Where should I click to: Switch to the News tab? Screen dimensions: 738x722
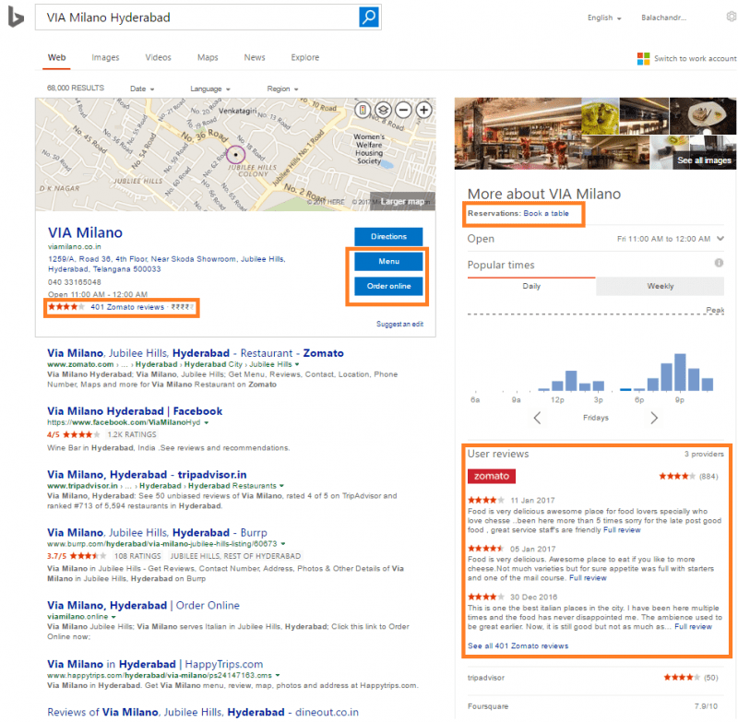click(255, 57)
